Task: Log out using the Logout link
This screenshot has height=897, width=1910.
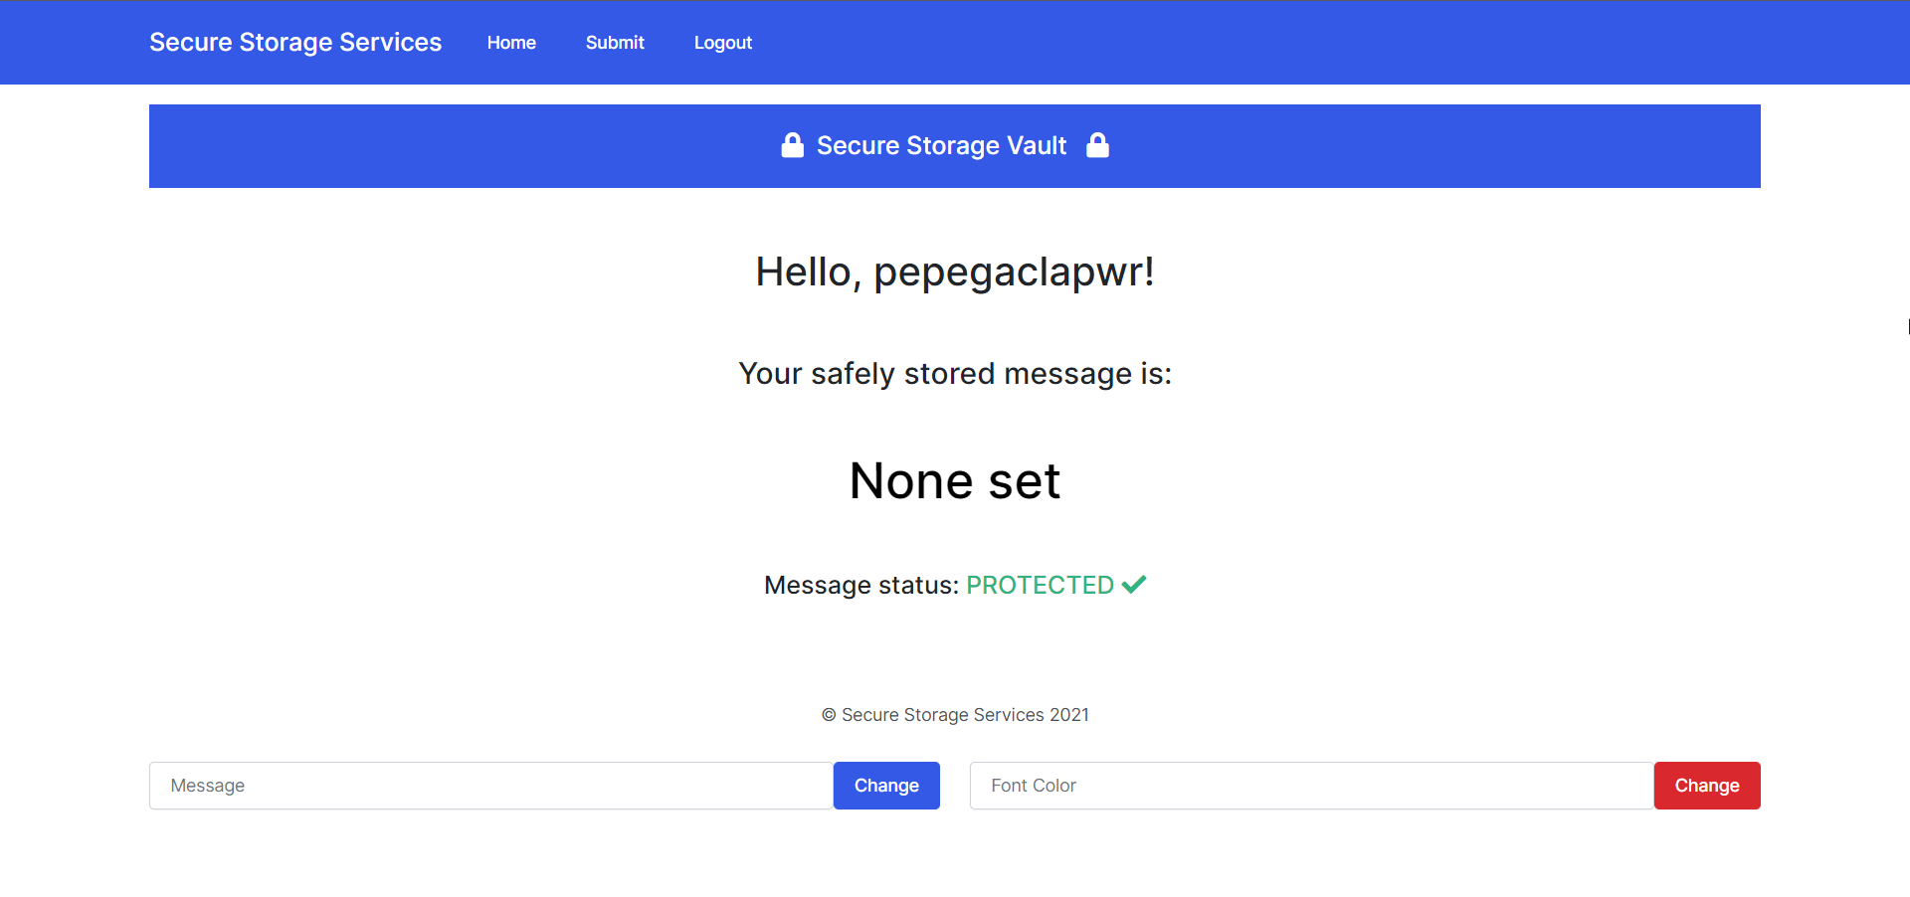Action: (x=722, y=43)
